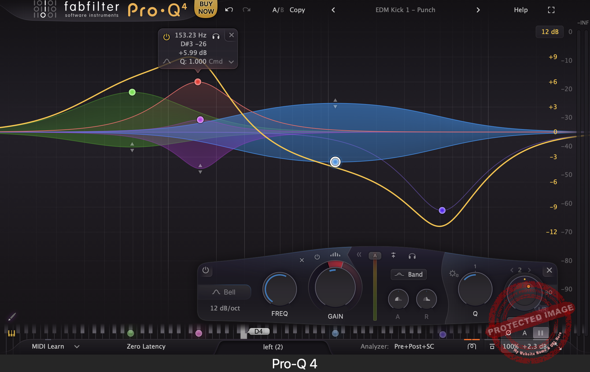Open the Help menu

pyautogui.click(x=521, y=10)
